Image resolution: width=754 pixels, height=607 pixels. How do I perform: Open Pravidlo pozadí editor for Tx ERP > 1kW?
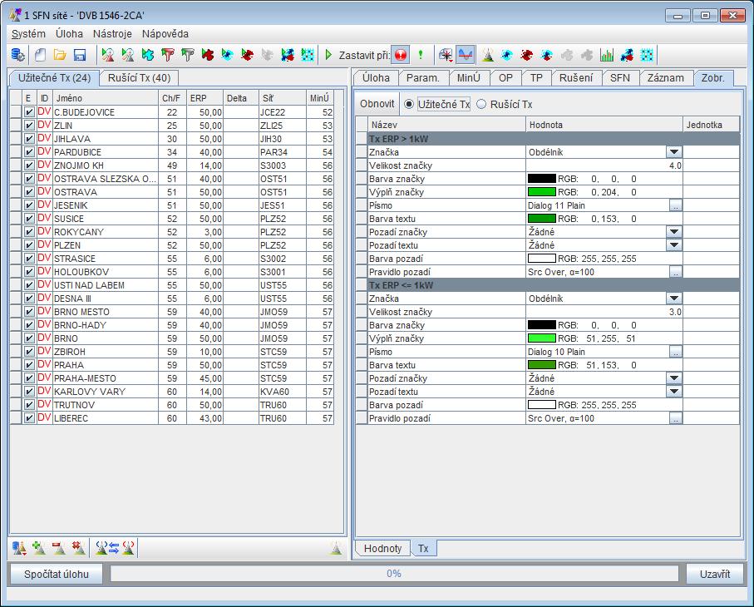(x=676, y=272)
